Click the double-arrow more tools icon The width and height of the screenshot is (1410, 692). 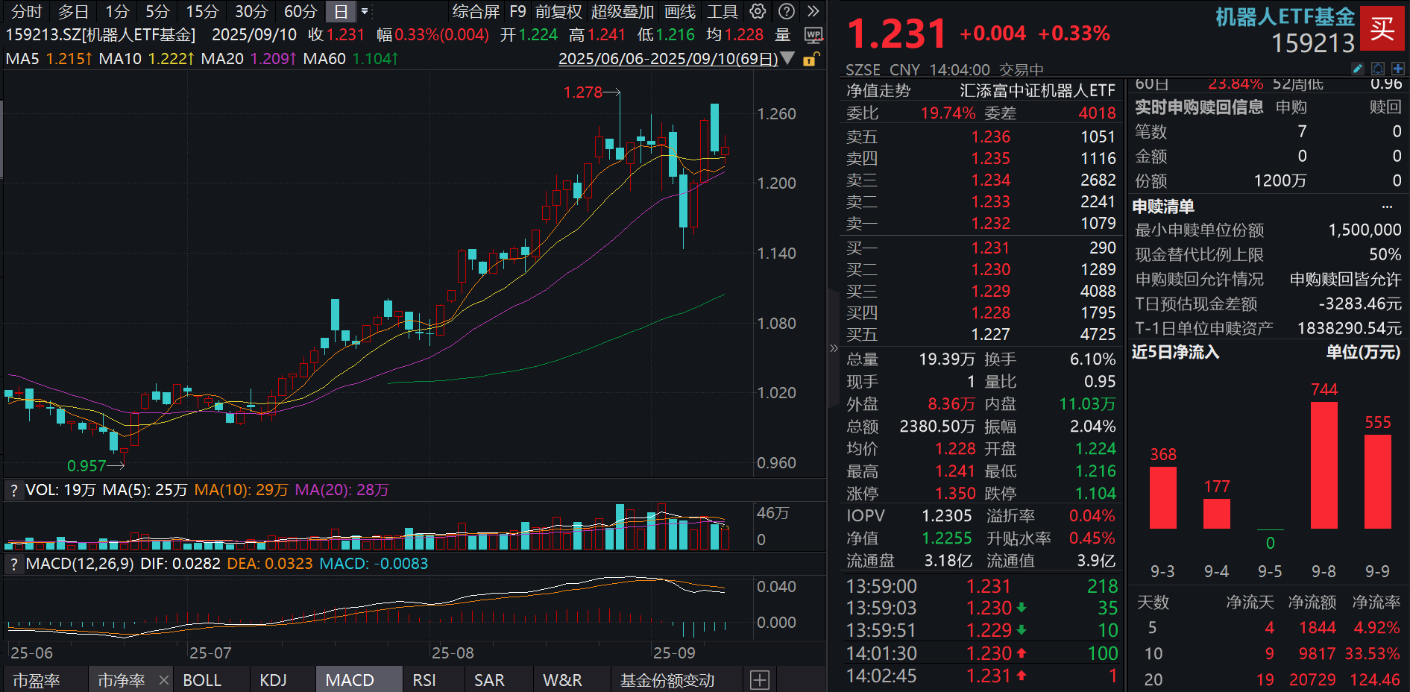(x=812, y=12)
